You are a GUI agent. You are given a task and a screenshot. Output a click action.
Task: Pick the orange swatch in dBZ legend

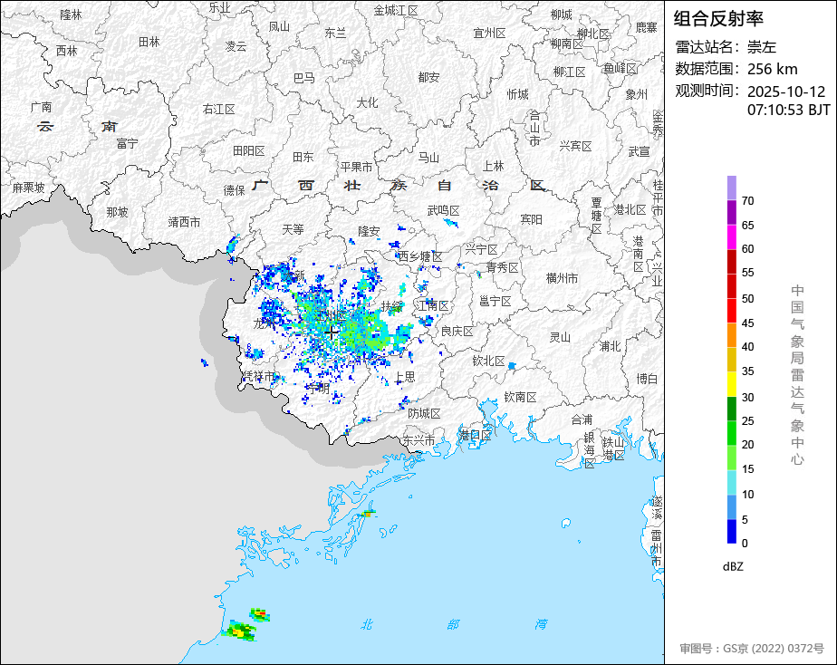(731, 335)
